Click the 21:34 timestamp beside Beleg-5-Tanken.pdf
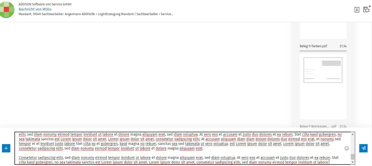372x166 pixels. pyautogui.click(x=343, y=46)
